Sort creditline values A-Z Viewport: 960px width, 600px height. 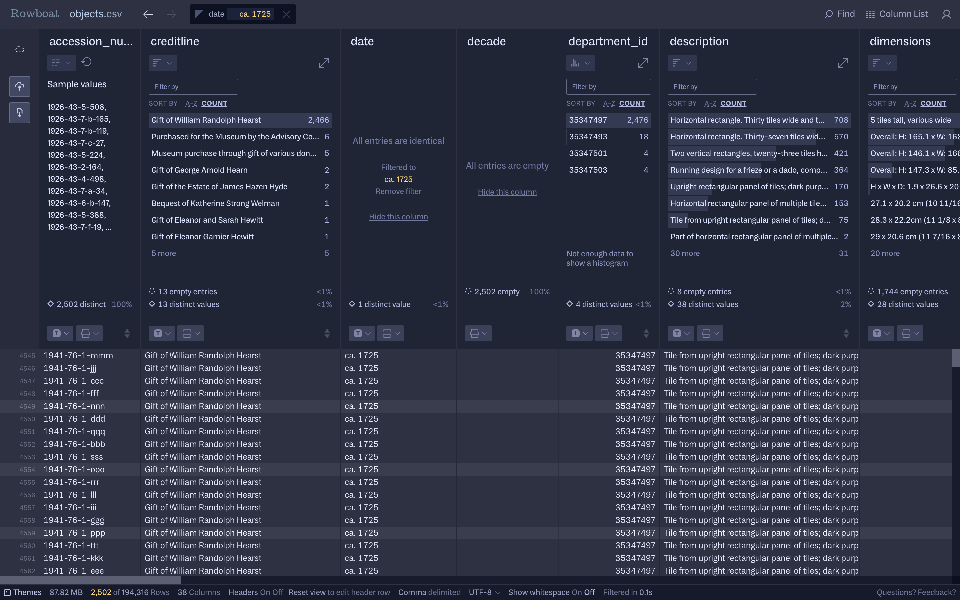coord(191,104)
